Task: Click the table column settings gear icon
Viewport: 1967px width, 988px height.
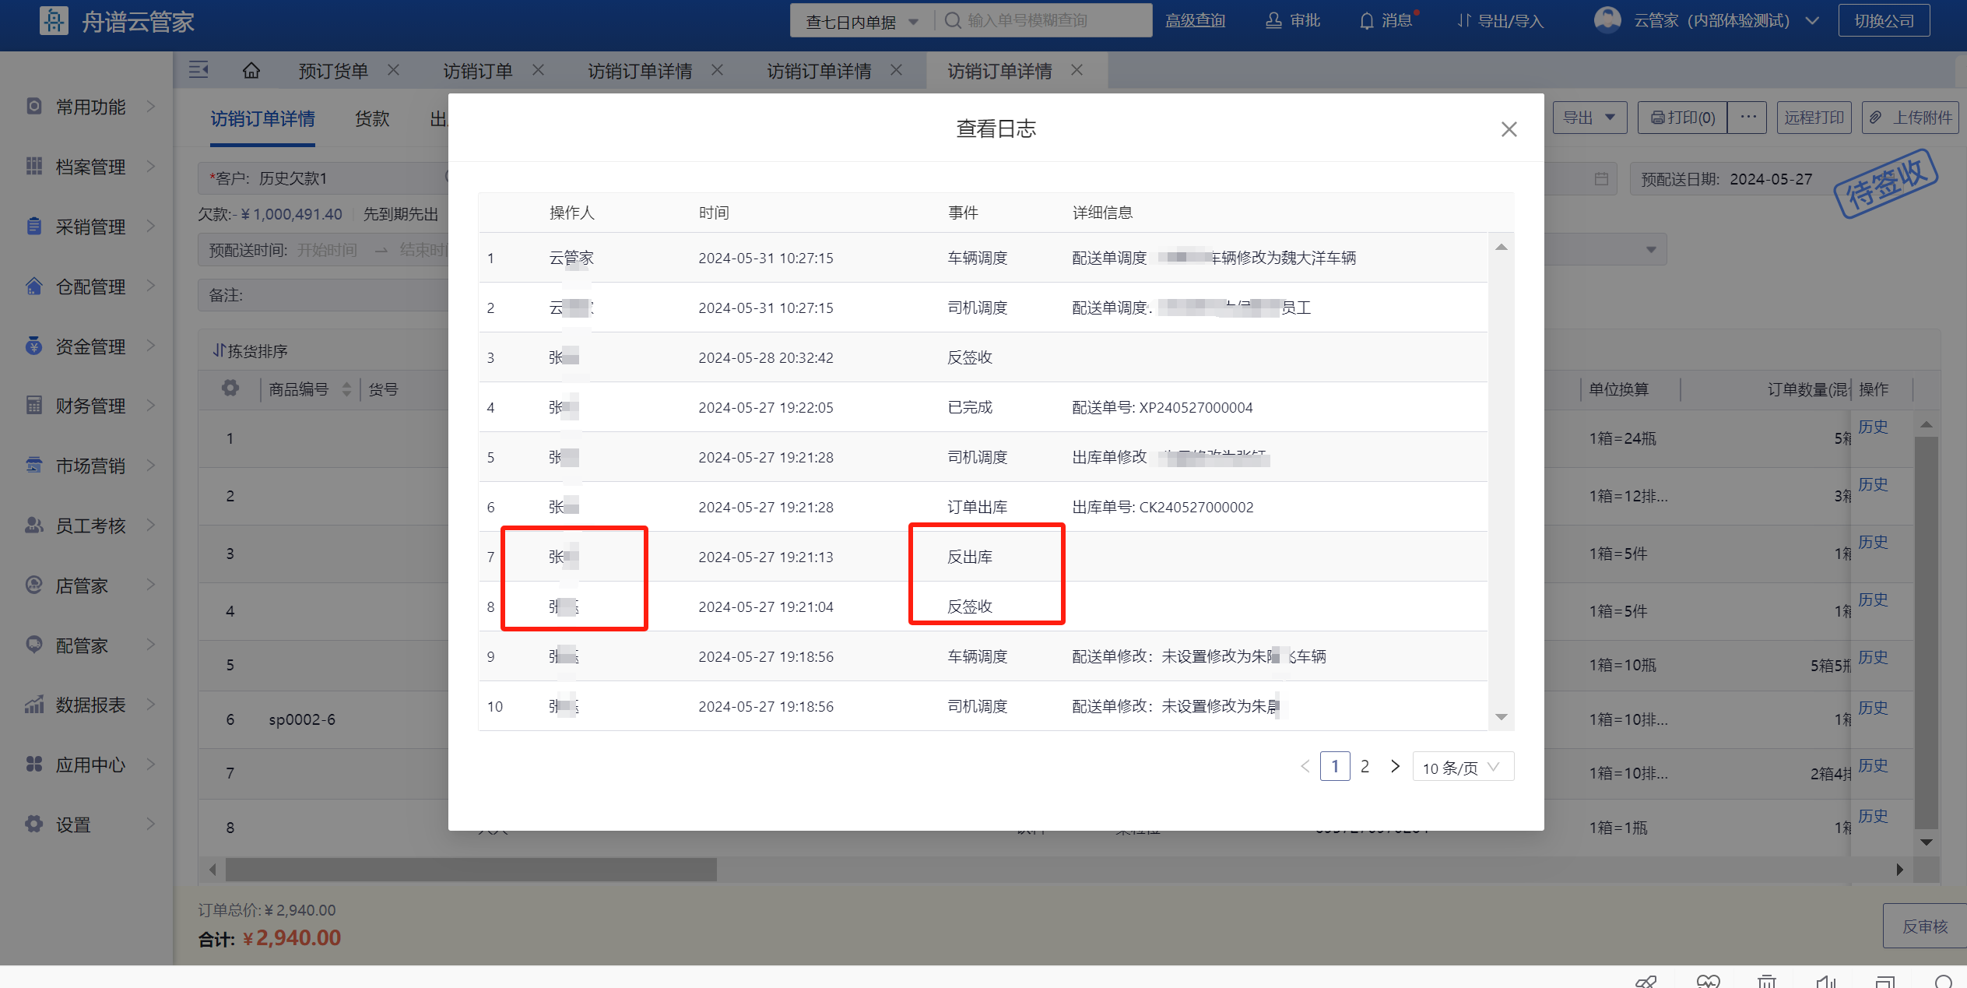Action: coord(230,388)
